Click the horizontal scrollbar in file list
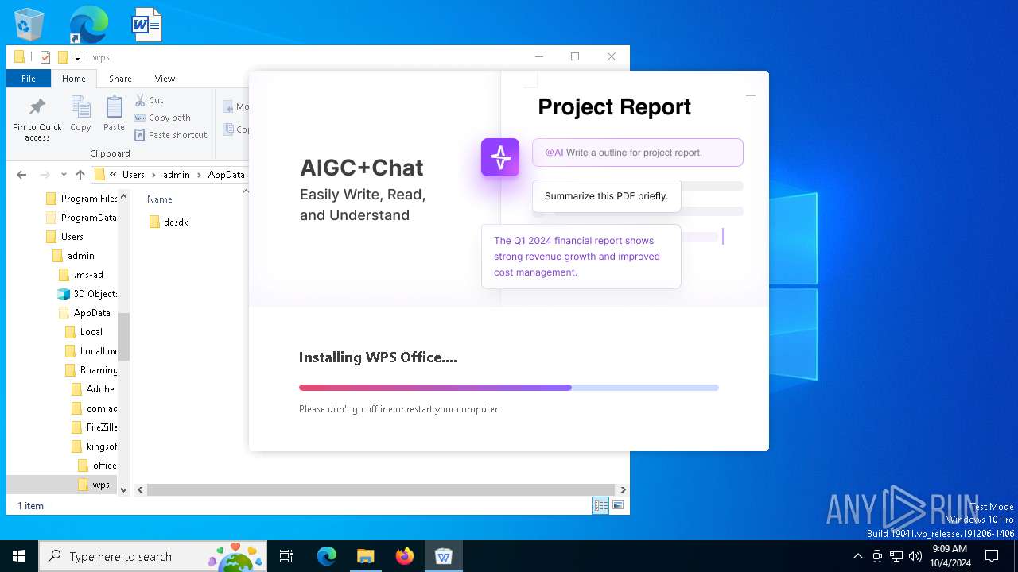Screen dimensions: 1018x572 point(382,490)
